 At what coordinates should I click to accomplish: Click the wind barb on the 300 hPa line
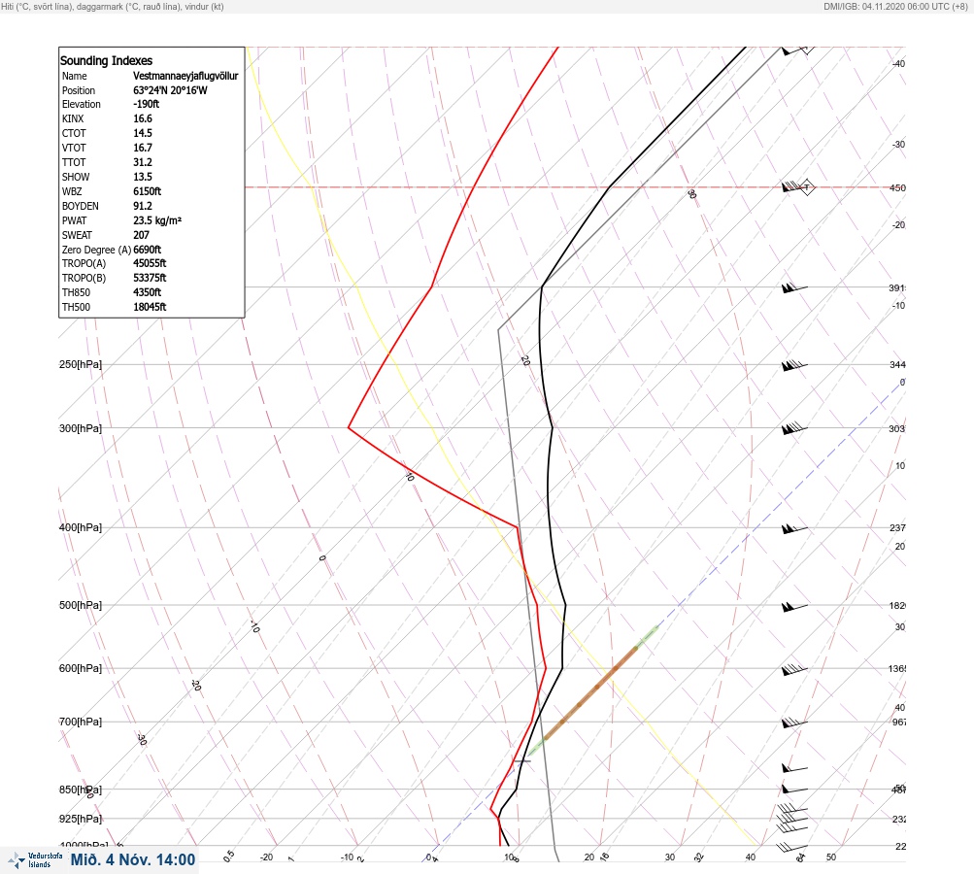(x=794, y=428)
